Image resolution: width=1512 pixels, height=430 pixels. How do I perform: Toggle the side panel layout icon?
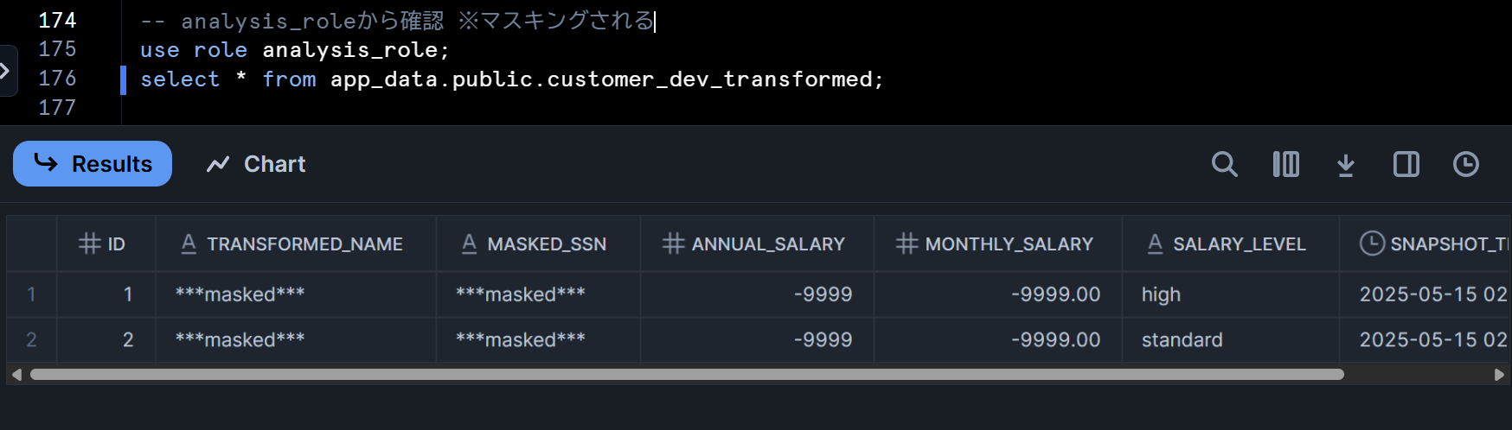(x=1406, y=164)
